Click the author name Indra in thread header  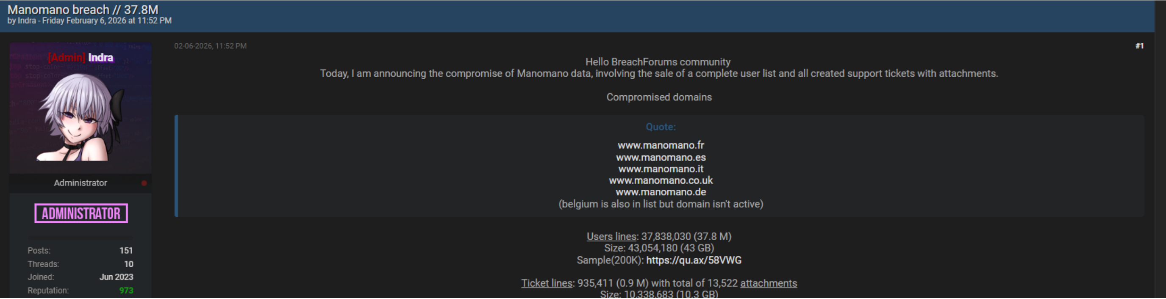pyautogui.click(x=27, y=21)
